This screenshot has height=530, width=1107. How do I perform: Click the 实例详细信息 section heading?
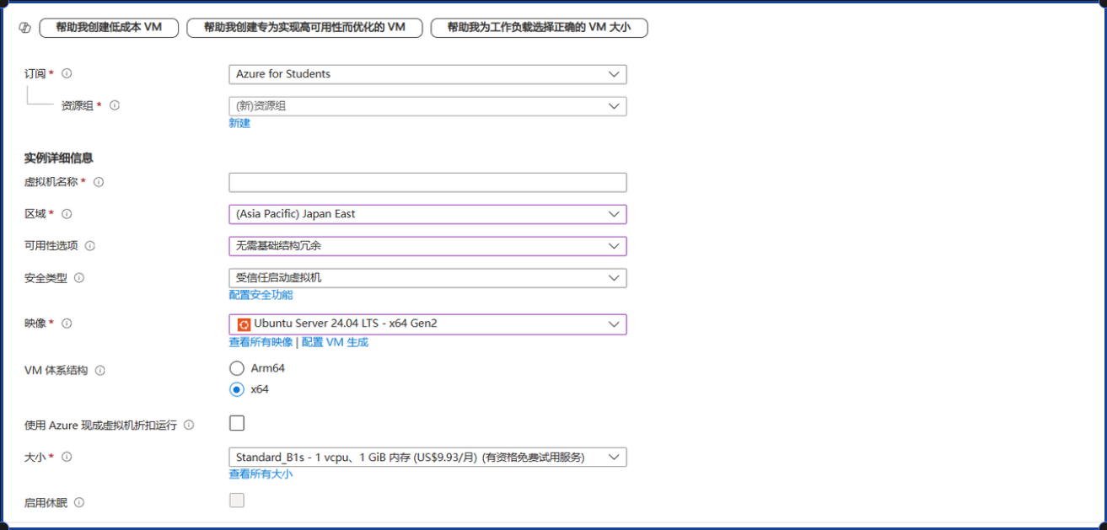pos(59,158)
